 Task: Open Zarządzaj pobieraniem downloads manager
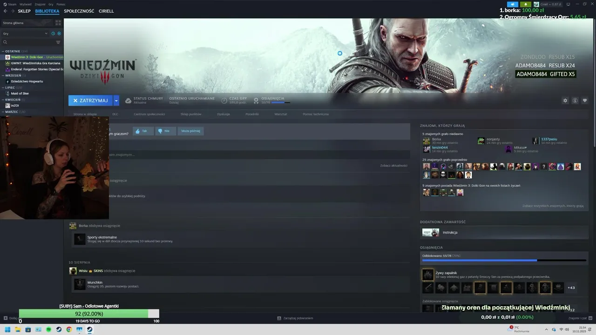tap(295, 318)
